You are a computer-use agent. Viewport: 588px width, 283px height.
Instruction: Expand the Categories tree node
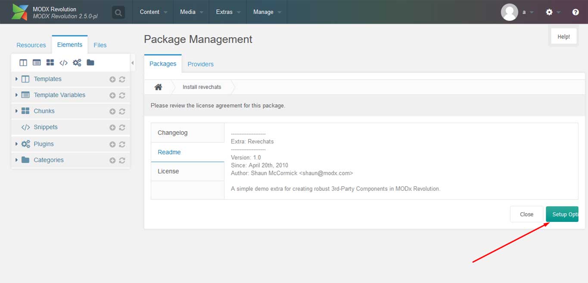(16, 160)
